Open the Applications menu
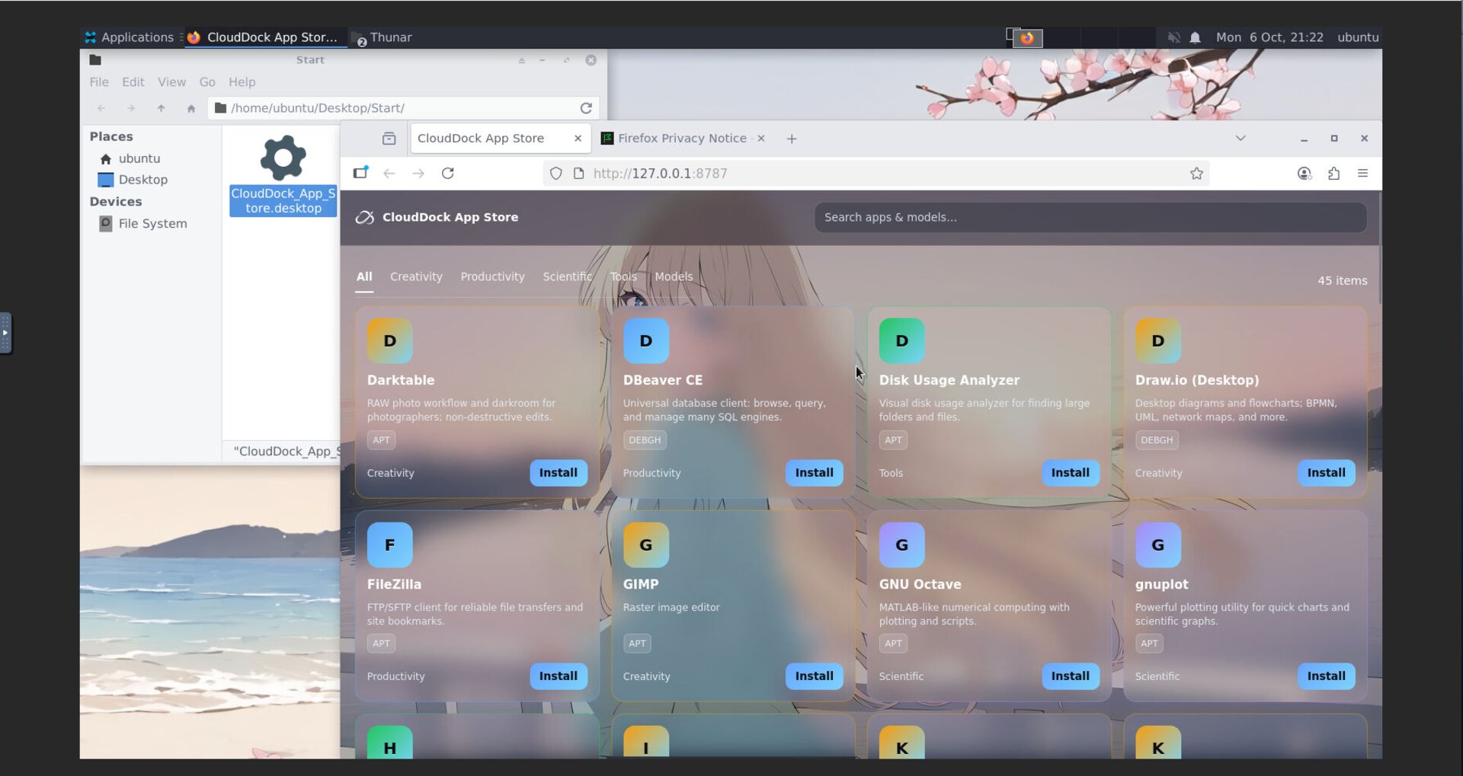This screenshot has width=1463, height=776. click(130, 37)
